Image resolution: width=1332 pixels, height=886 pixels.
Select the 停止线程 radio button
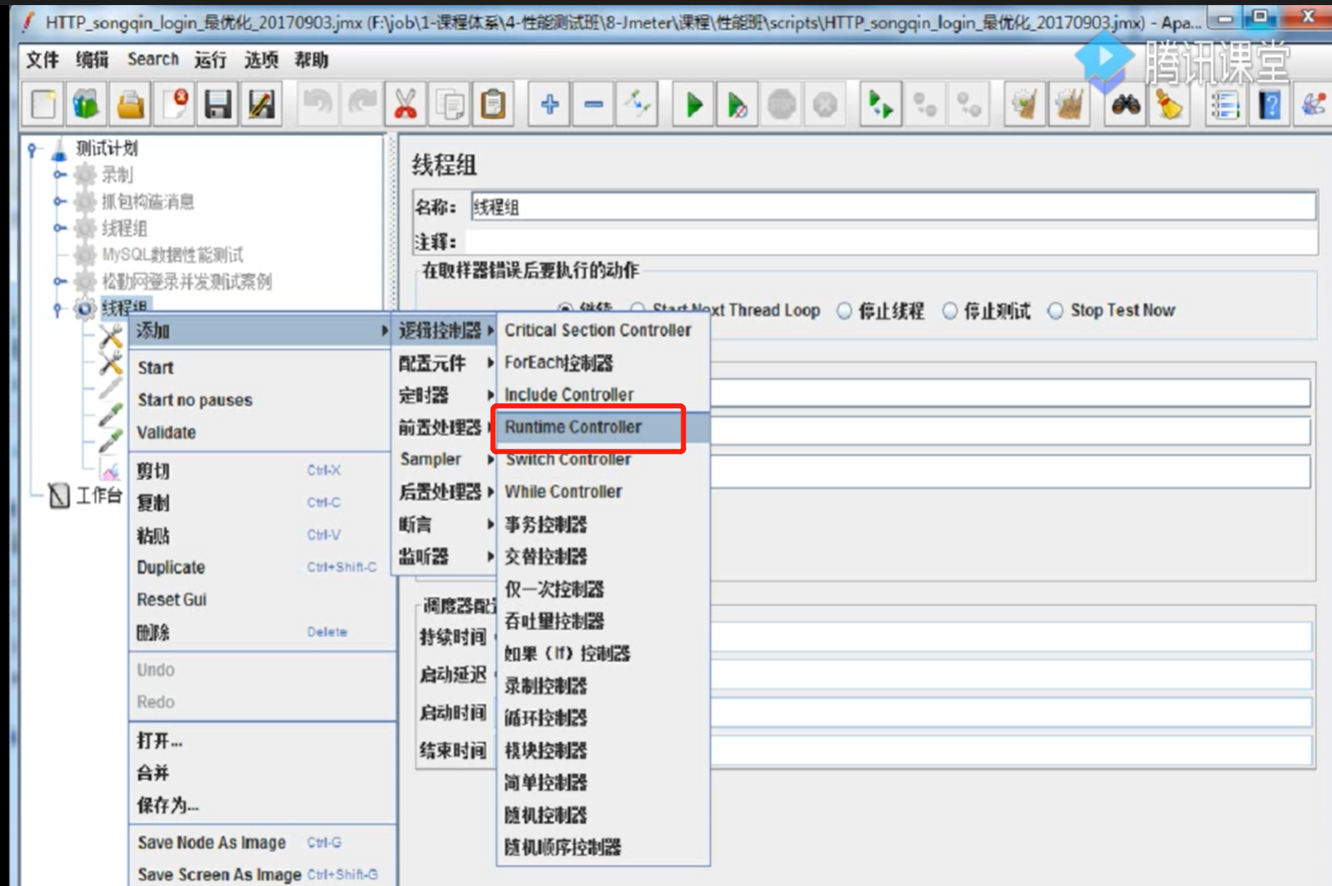[x=844, y=311]
